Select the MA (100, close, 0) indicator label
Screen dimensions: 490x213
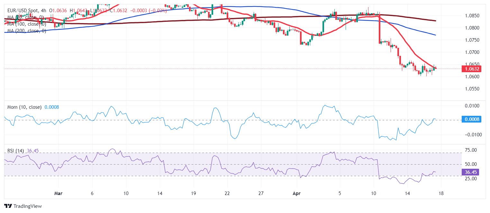click(x=26, y=24)
